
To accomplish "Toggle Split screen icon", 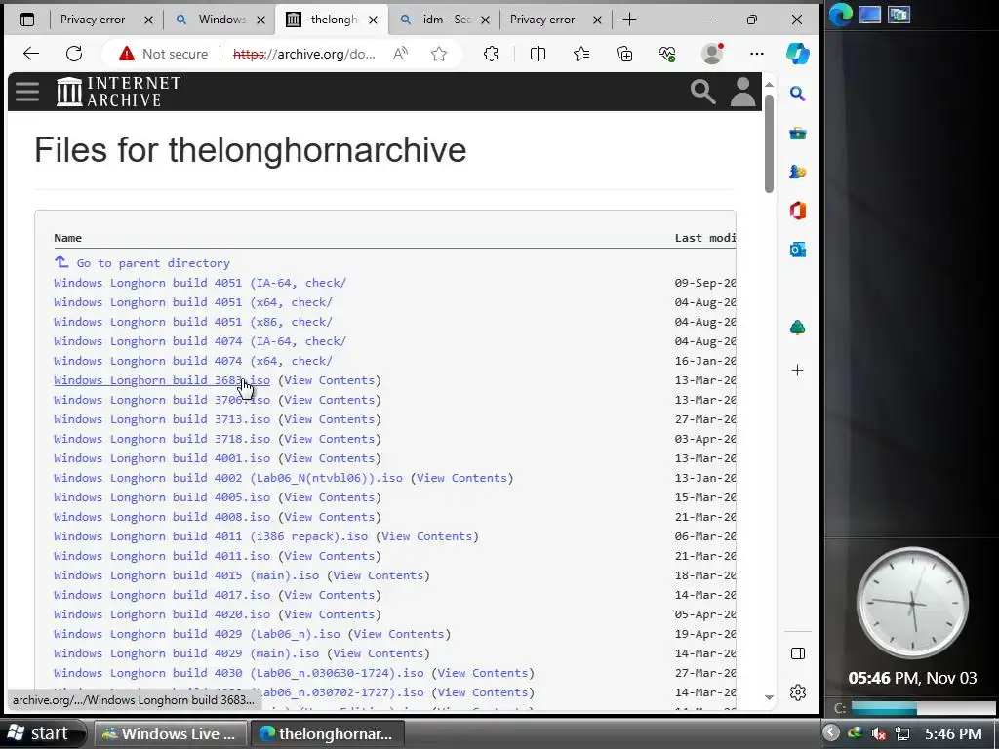I will 538,54.
